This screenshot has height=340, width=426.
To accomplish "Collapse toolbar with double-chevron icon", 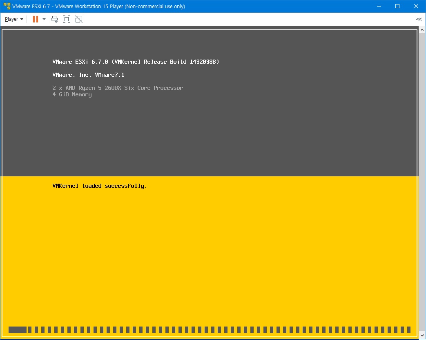I will pyautogui.click(x=419, y=19).
